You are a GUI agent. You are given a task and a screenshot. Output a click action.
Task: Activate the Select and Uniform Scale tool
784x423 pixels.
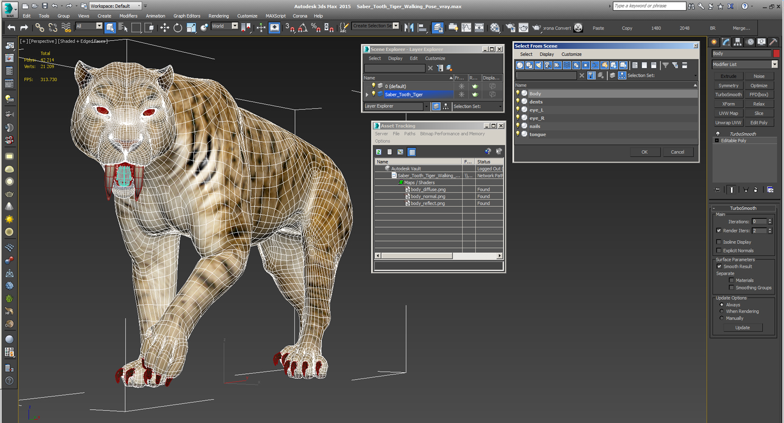pos(191,27)
